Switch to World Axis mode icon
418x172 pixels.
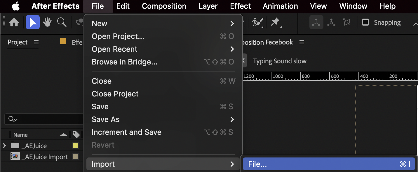tap(331, 22)
